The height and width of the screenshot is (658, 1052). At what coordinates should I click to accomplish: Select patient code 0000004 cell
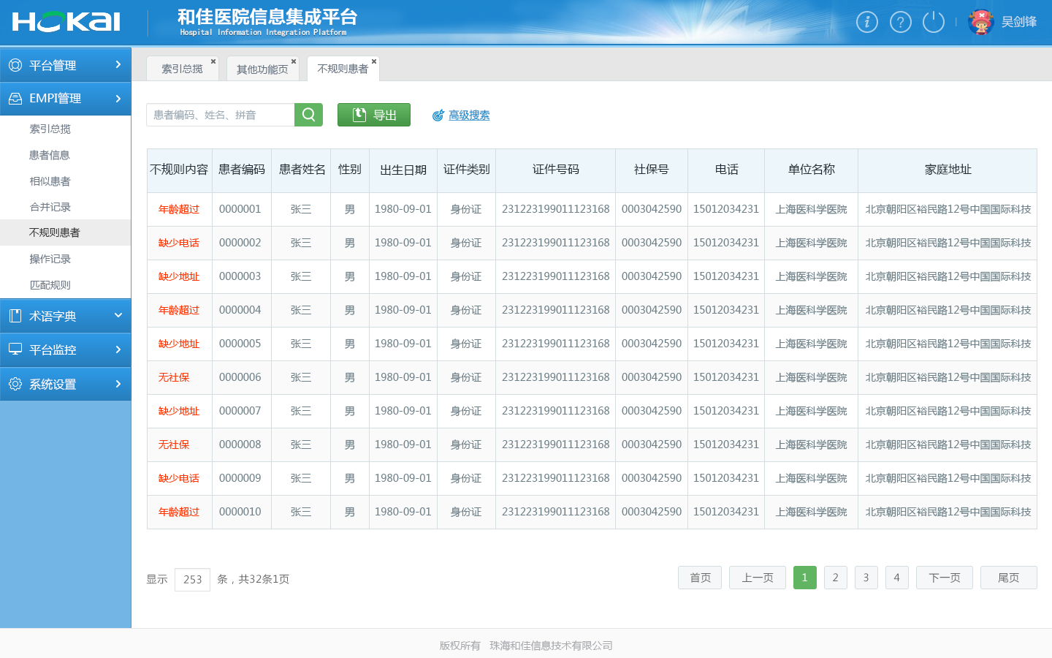240,310
